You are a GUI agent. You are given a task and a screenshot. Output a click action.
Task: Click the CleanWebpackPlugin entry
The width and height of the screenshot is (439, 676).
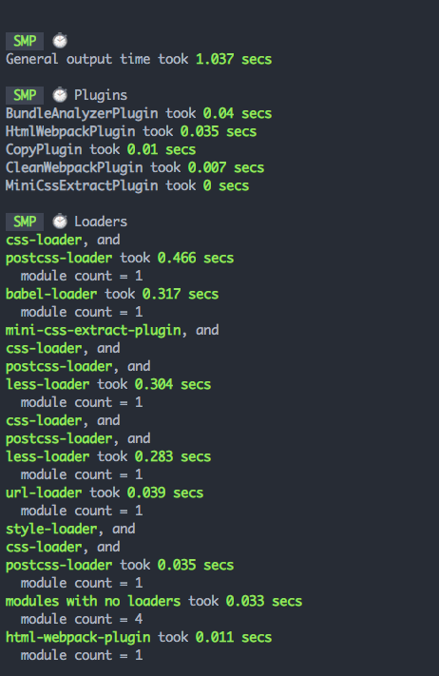135,167
